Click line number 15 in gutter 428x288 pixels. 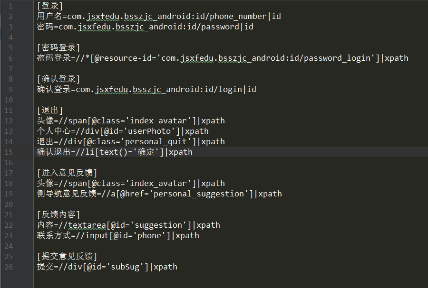pyautogui.click(x=9, y=152)
